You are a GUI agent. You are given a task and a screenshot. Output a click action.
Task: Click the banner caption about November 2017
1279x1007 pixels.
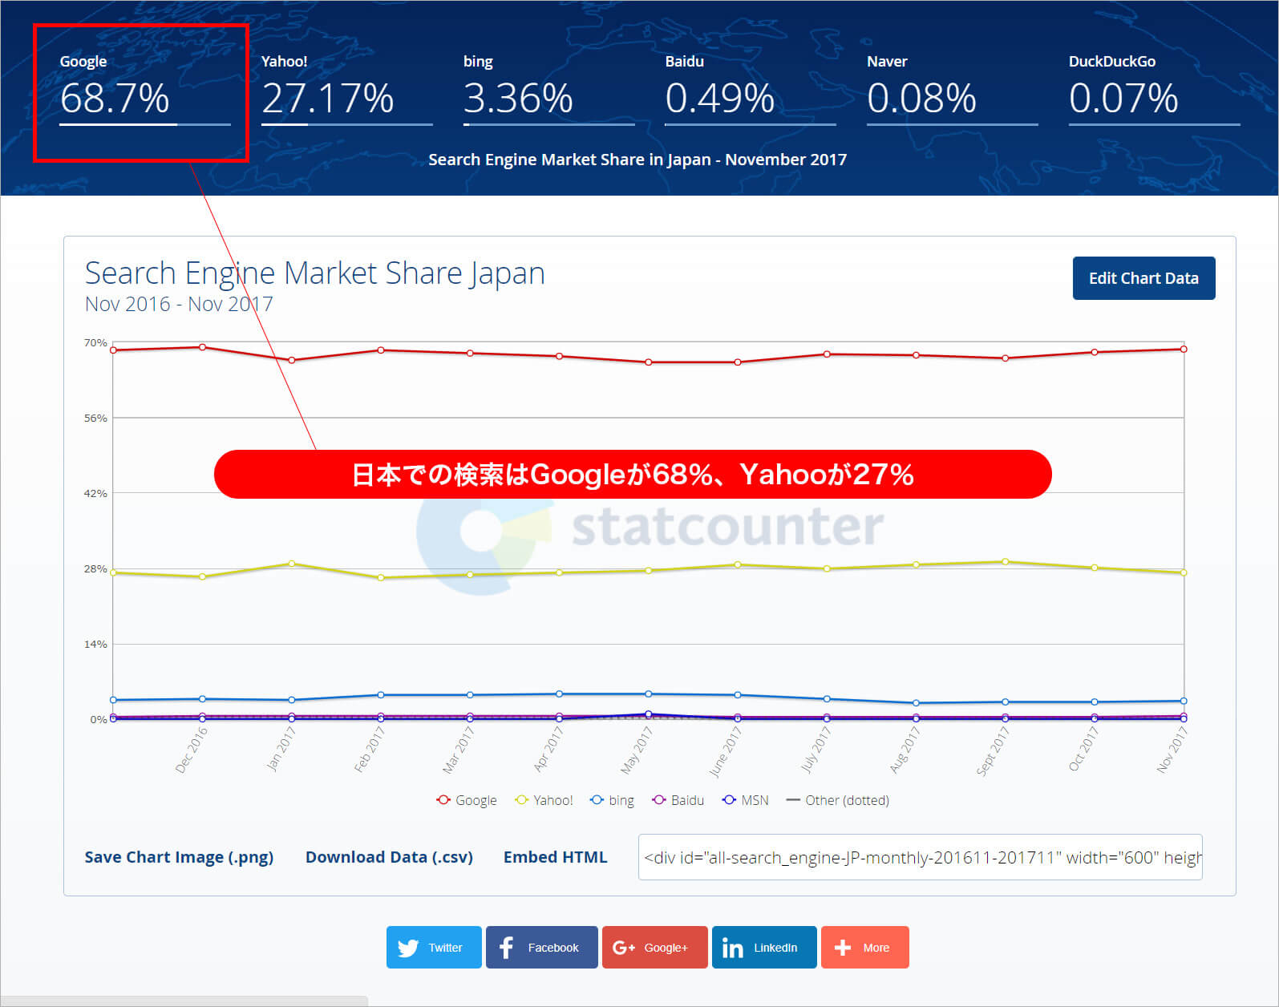pyautogui.click(x=637, y=160)
